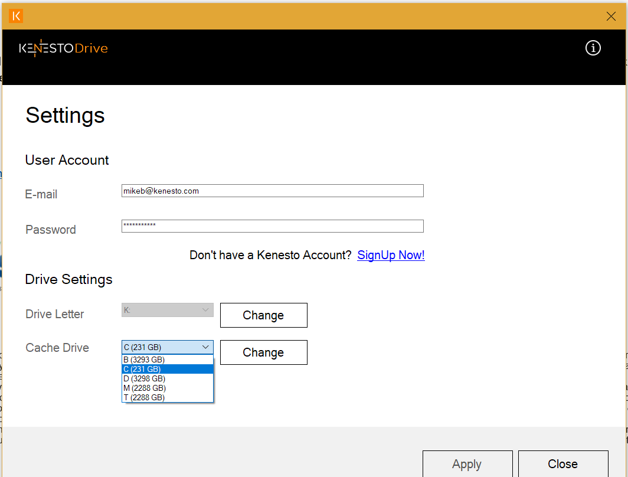The height and width of the screenshot is (477, 628).
Task: Click the E-mail input field
Action: coord(272,191)
